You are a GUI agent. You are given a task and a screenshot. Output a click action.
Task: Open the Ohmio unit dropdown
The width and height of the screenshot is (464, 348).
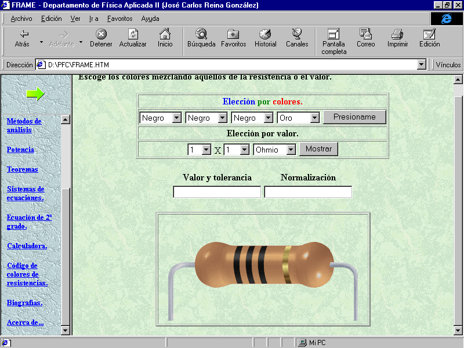pos(274,150)
